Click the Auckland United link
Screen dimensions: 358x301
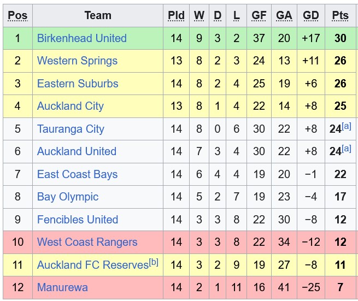(77, 151)
